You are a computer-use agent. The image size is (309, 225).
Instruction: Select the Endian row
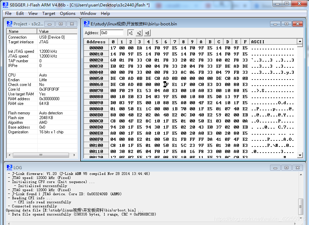point(42,80)
